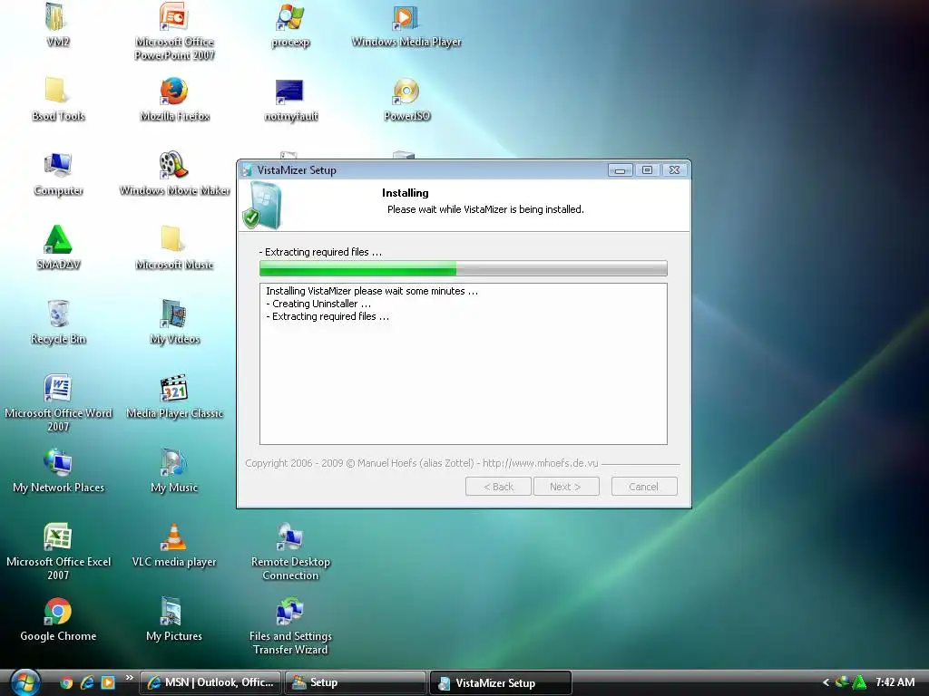
Task: Open the Start menu orb
Action: coord(24,682)
